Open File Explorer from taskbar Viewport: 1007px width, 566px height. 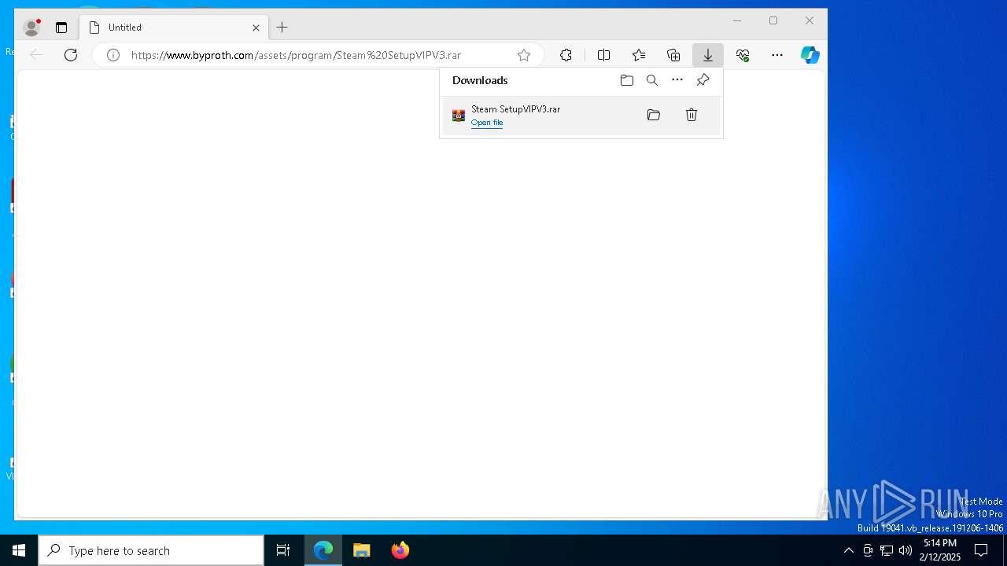(x=362, y=550)
